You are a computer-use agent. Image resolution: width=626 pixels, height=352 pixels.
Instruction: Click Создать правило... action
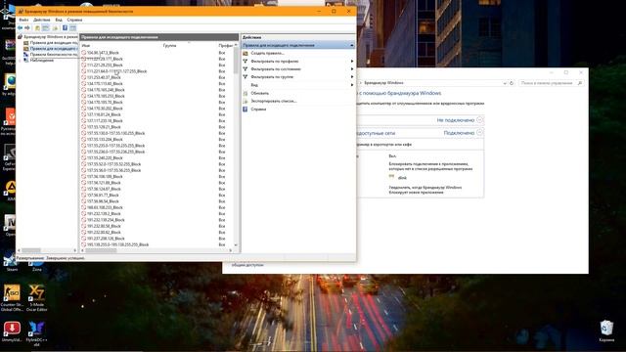(267, 53)
